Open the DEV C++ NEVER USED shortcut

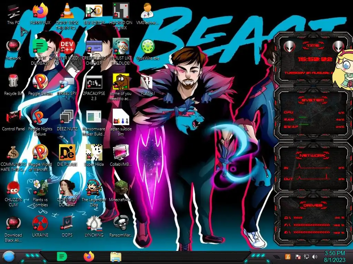click(67, 49)
